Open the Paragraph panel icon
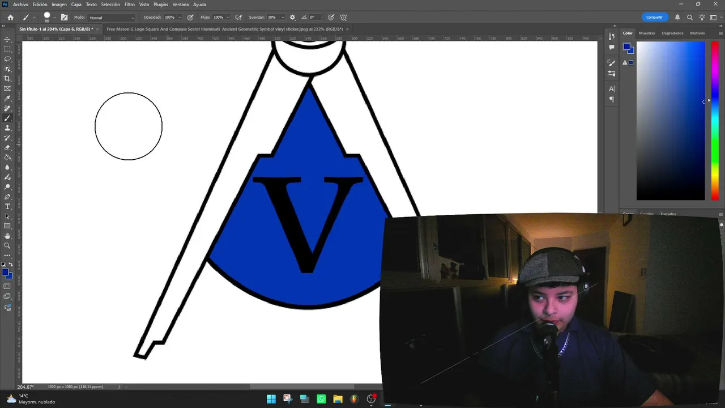Viewport: 725px width, 408px height. tap(612, 99)
